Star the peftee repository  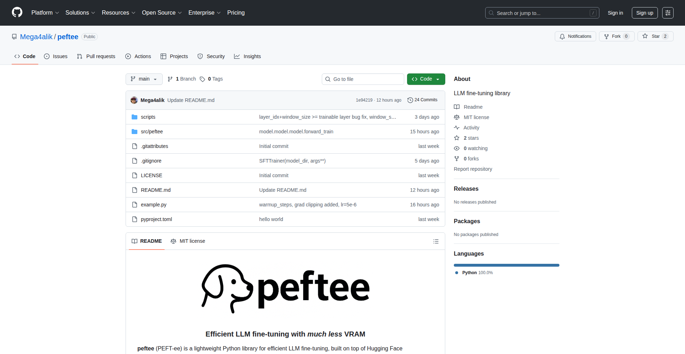pos(655,36)
